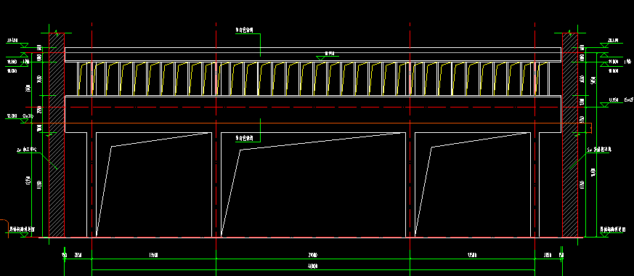
Task: Select the orange arc at the left edge
Action: [x=4, y=227]
